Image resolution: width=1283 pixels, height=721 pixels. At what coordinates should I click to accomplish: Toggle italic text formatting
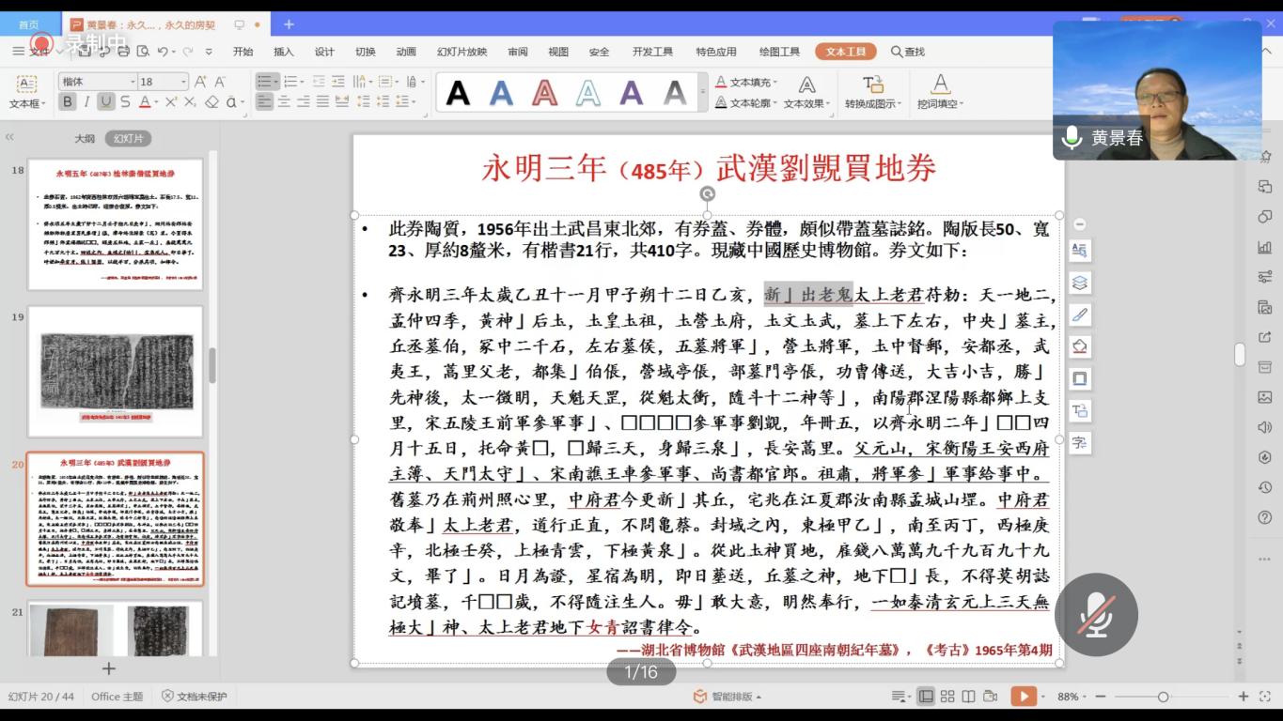[x=86, y=102]
